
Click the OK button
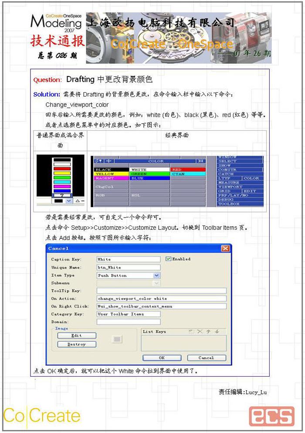[x=162, y=357]
